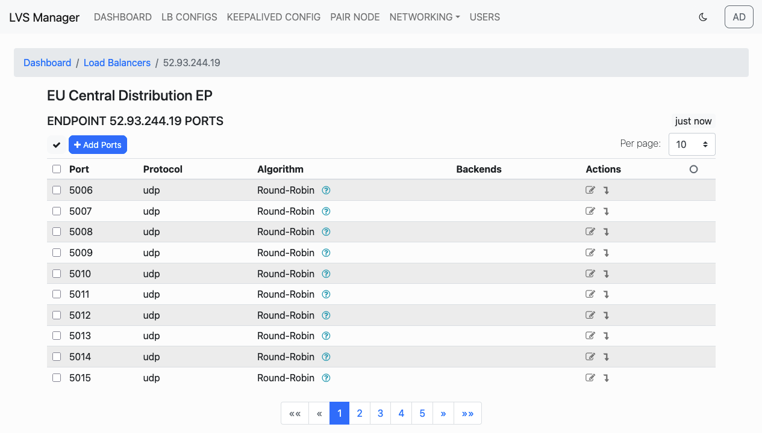The width and height of the screenshot is (762, 433).
Task: Check the box for port 5007
Action: [x=57, y=211]
